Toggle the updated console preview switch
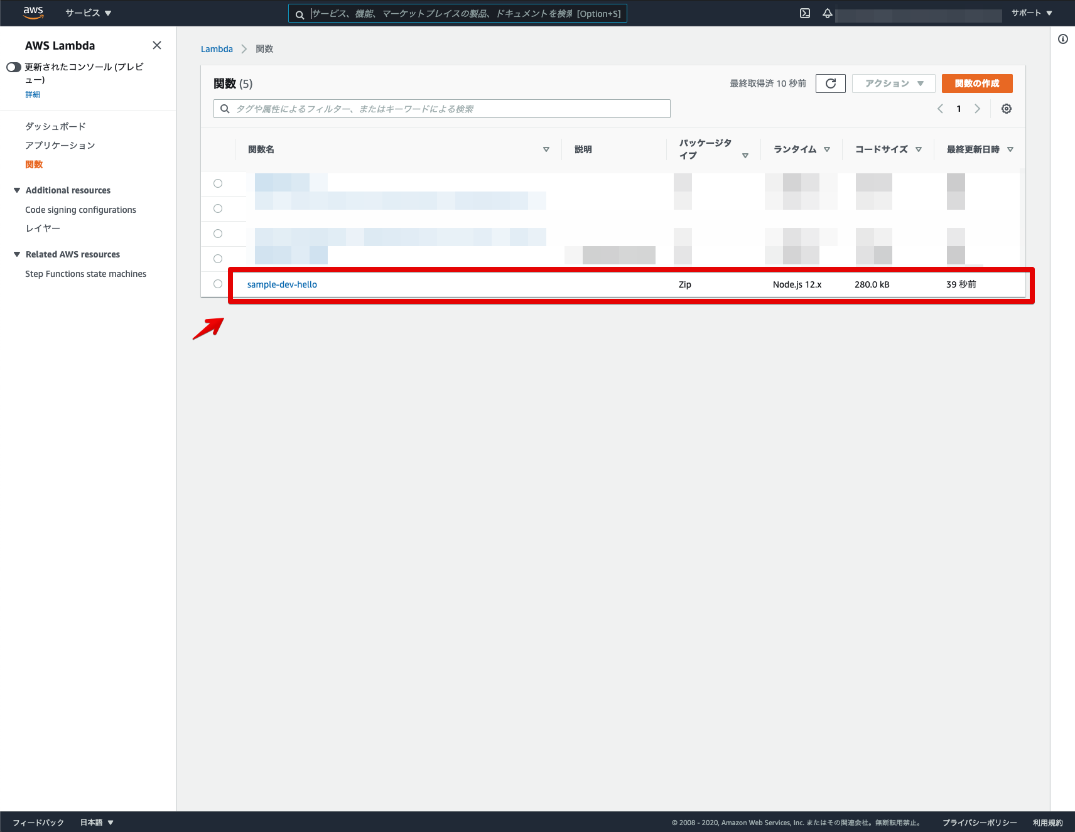The image size is (1075, 832). [14, 67]
